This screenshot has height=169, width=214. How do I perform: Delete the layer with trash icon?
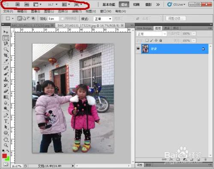pos(205,159)
